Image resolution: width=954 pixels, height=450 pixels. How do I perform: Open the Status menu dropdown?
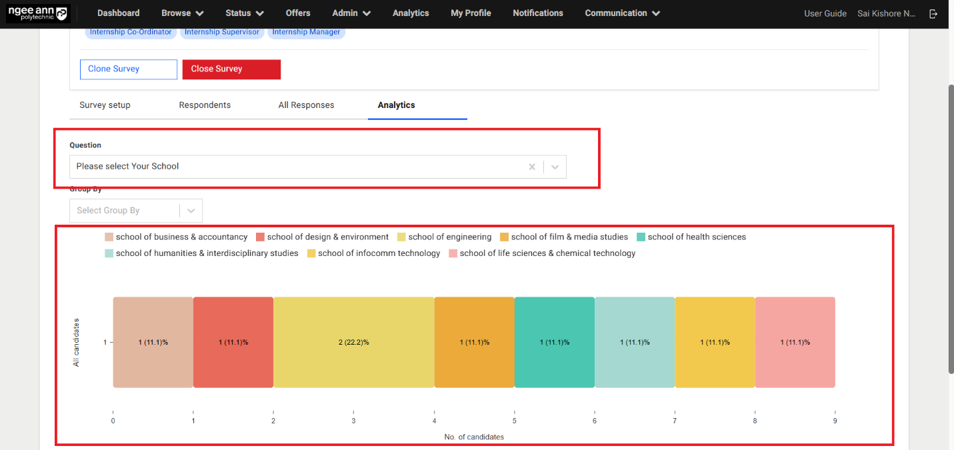245,13
